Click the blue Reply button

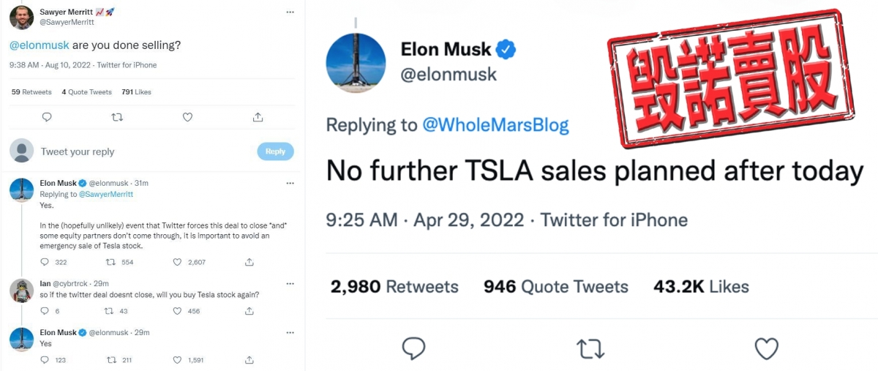pos(275,151)
